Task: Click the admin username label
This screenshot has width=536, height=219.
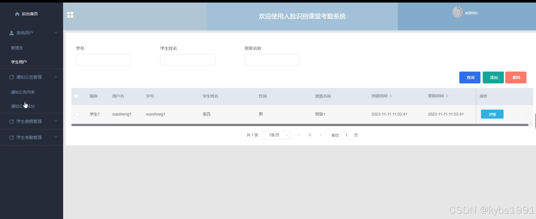Action: tap(471, 13)
